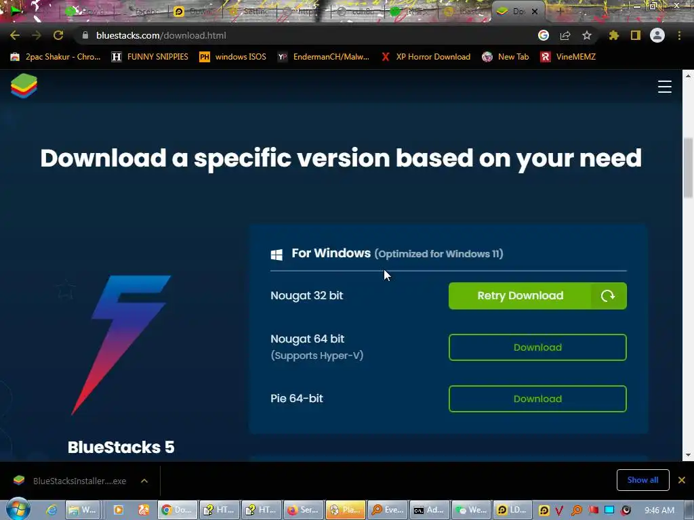Click the red V tray icon

click(x=559, y=511)
